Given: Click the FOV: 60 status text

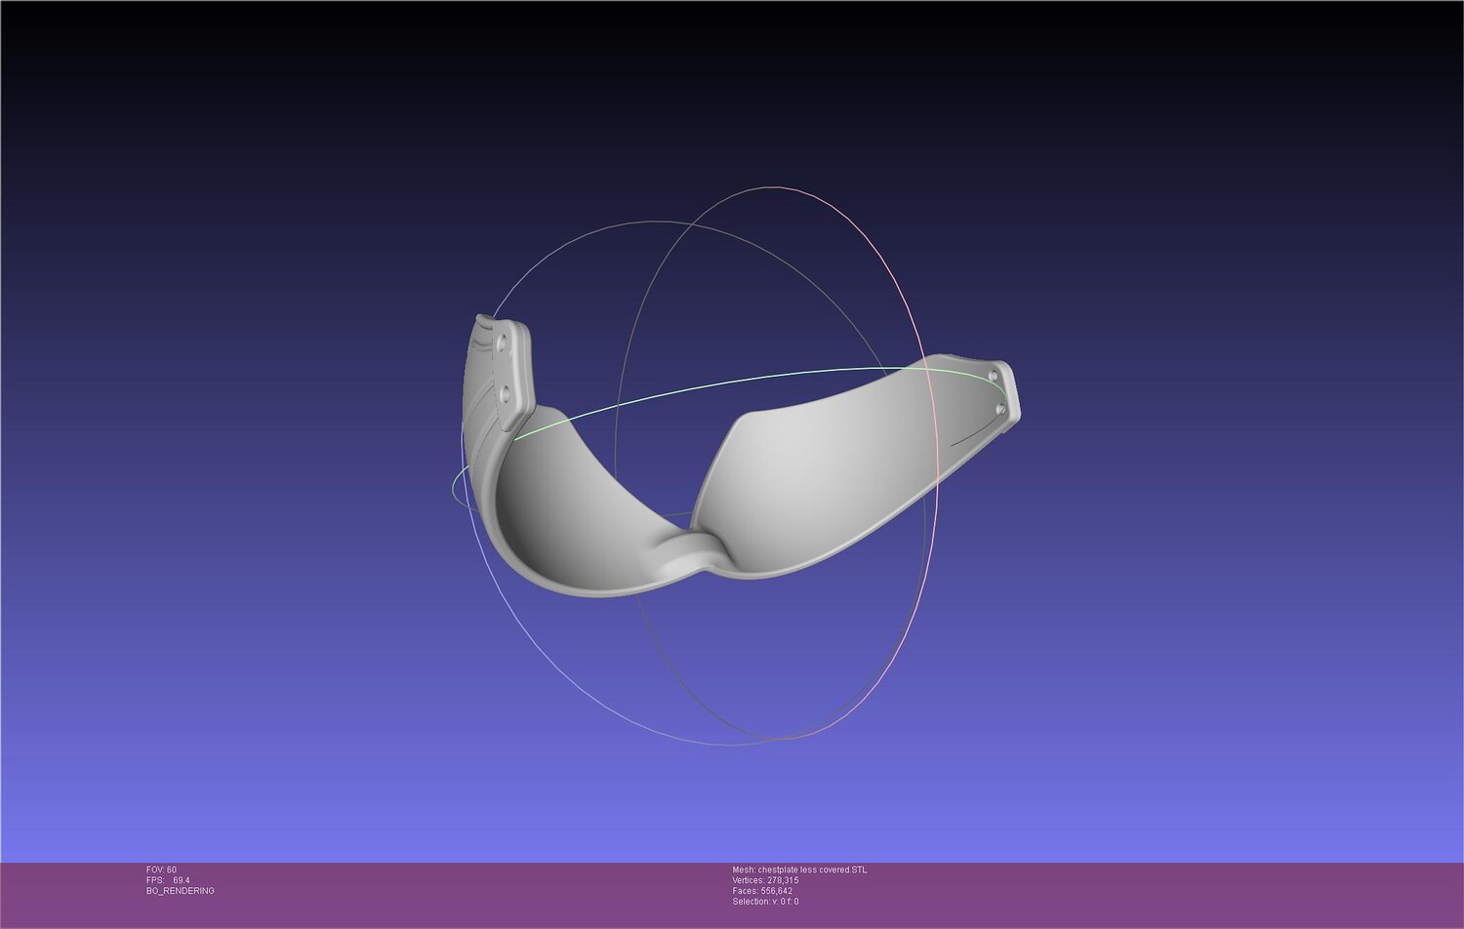Looking at the screenshot, I should click(x=161, y=869).
